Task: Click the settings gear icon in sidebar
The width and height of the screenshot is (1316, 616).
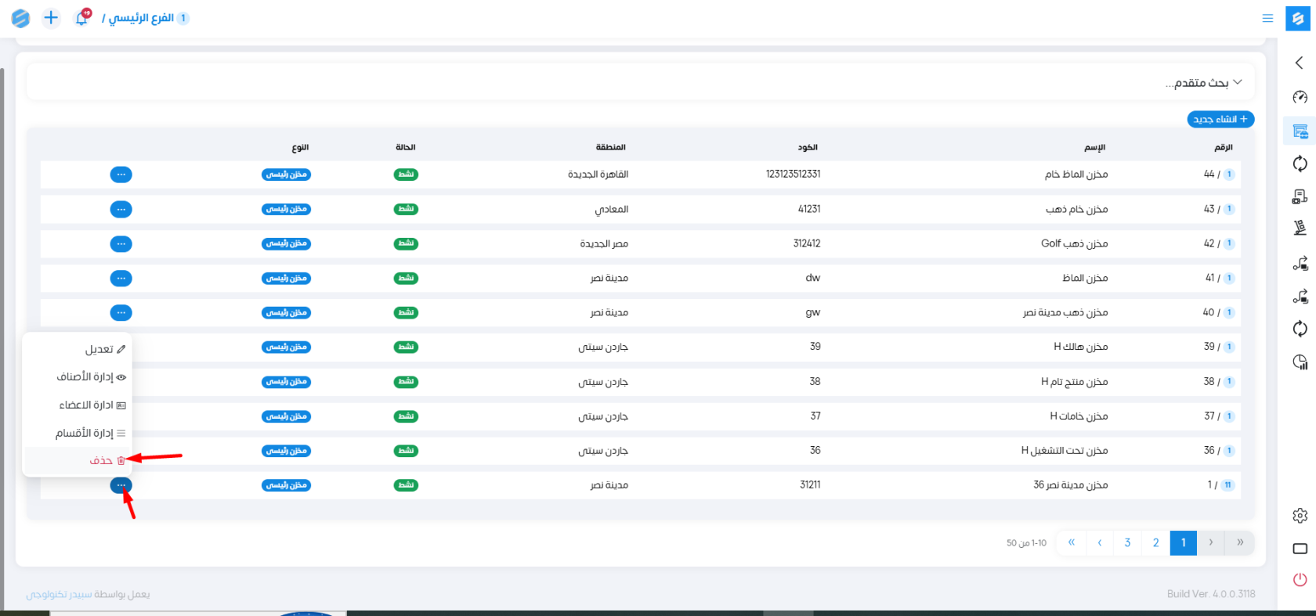Action: coord(1300,515)
